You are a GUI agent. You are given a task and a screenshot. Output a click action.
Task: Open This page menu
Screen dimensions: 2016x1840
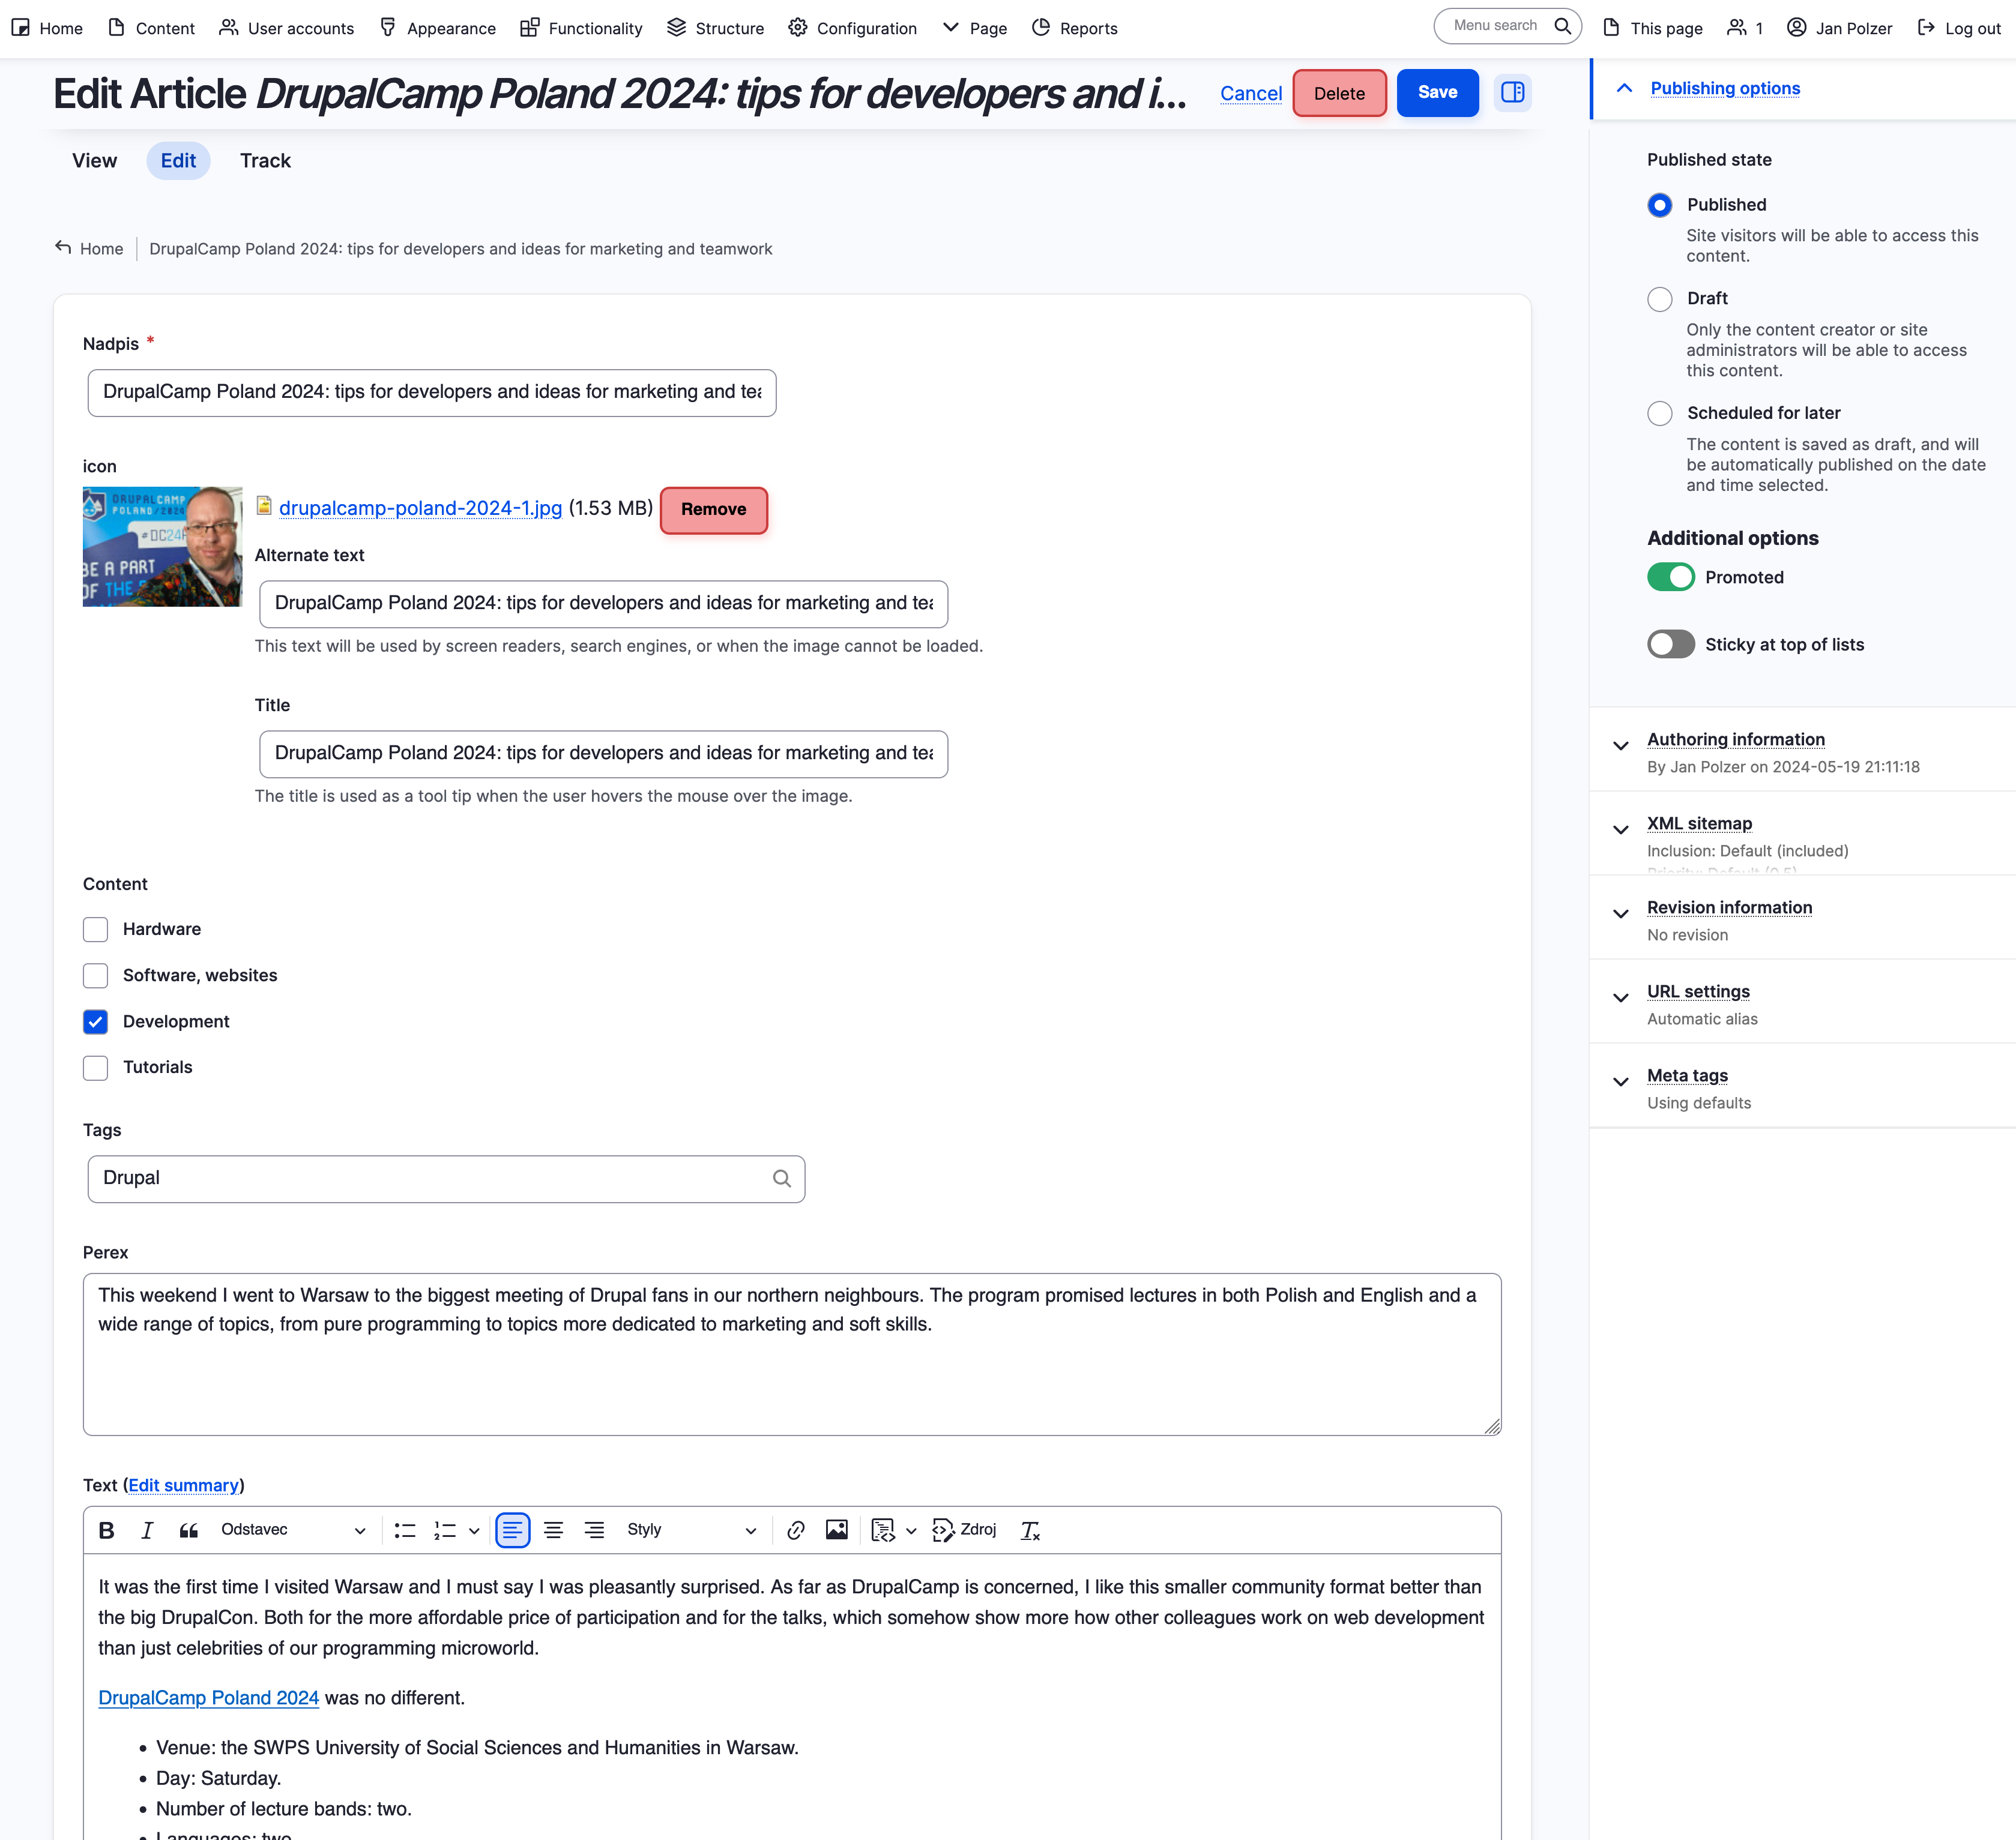point(1653,28)
